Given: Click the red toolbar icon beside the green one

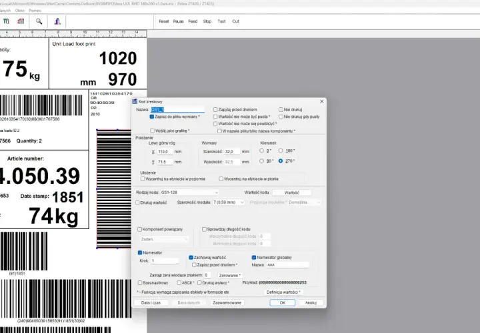Looking at the screenshot, I should 21,21.
